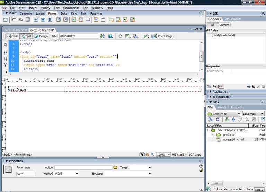The height and width of the screenshot is (192, 266).
Task: Select the Hand tool in status bar
Action: coord(147,155)
